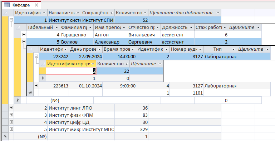275x141 pixels.
Task: Open the Стаж работы column dropdown
Action: (x=225, y=27)
